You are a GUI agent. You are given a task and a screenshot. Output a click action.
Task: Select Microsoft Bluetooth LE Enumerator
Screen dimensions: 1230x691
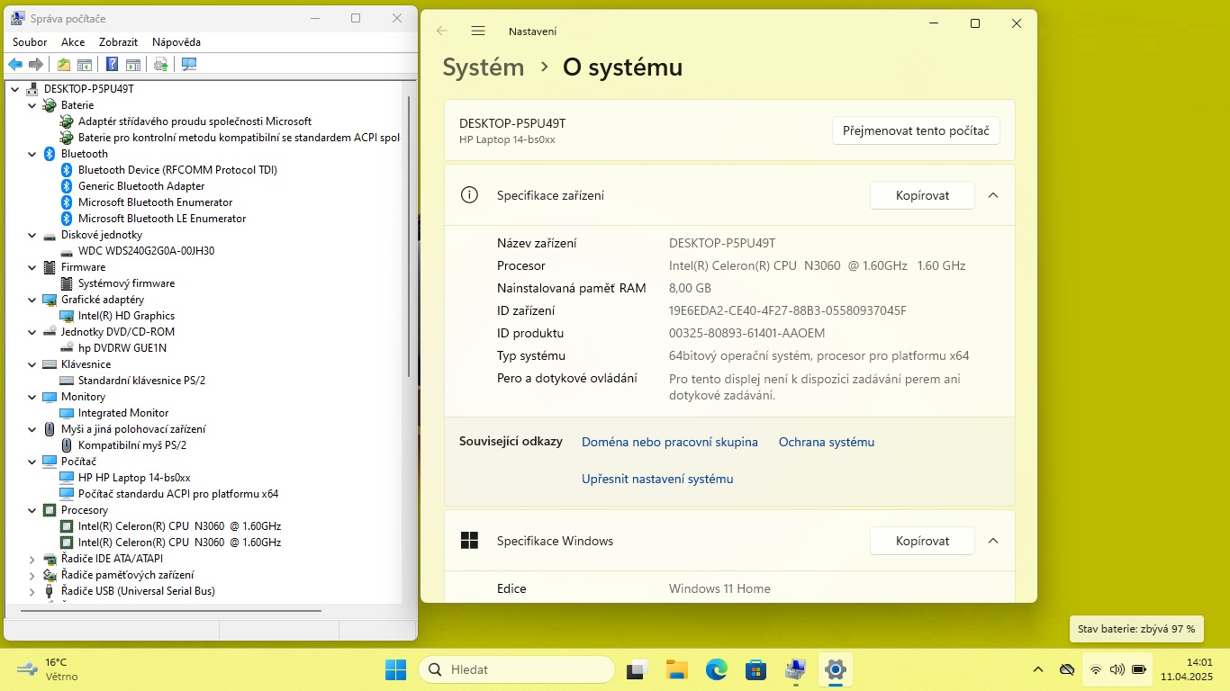[x=162, y=219]
